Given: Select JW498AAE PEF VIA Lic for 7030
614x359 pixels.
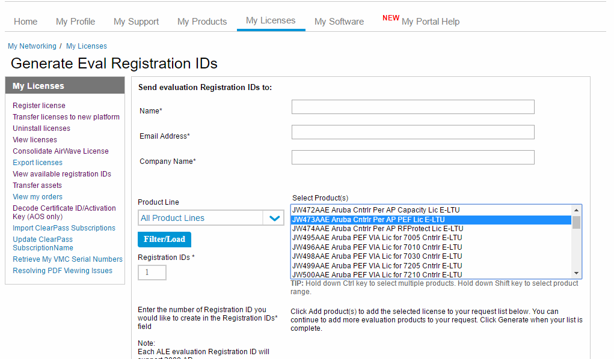Looking at the screenshot, I should coord(431,256).
